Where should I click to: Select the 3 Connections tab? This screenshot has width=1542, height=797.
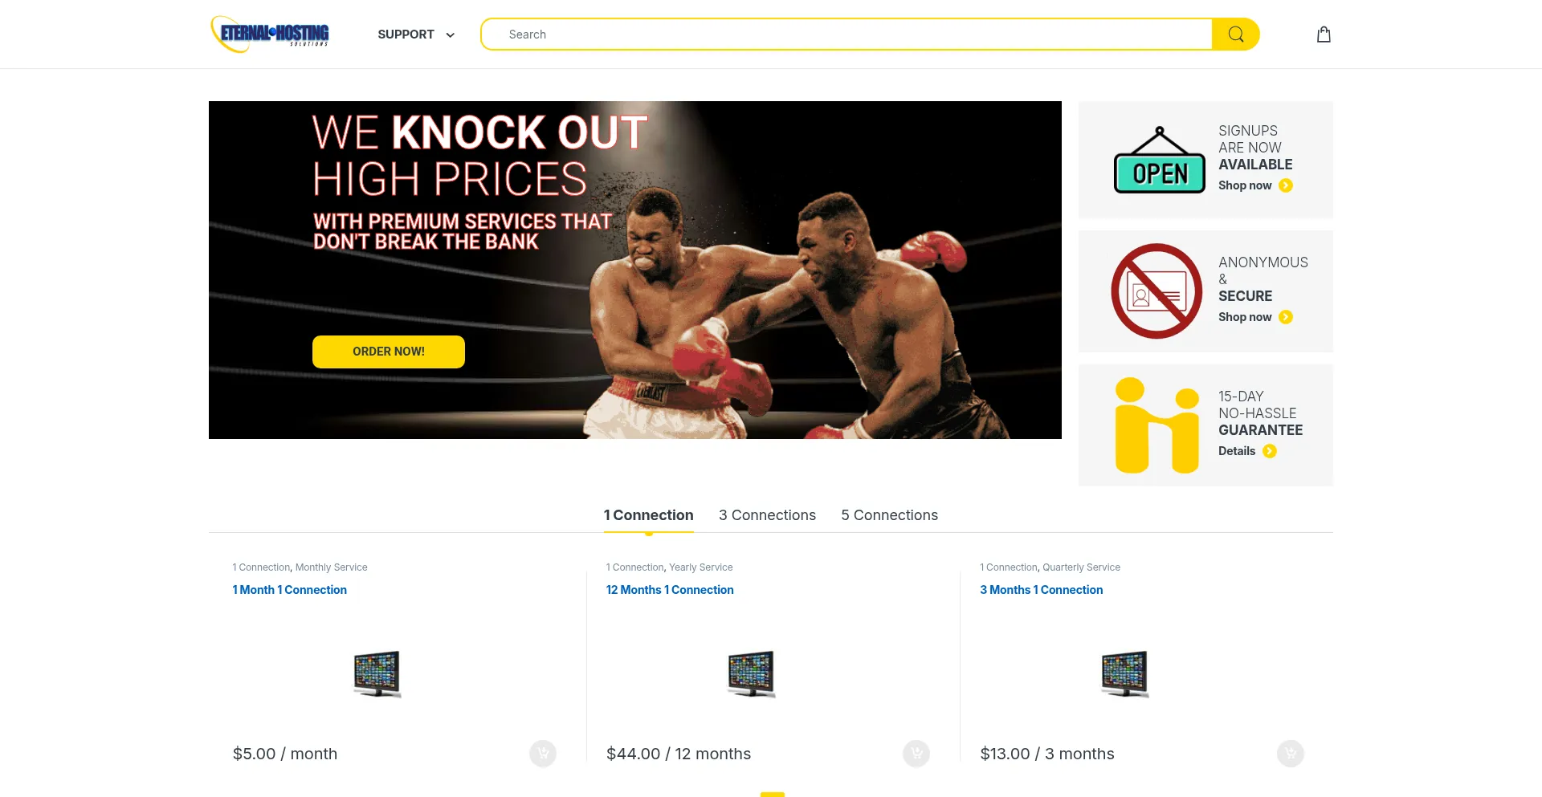[767, 515]
